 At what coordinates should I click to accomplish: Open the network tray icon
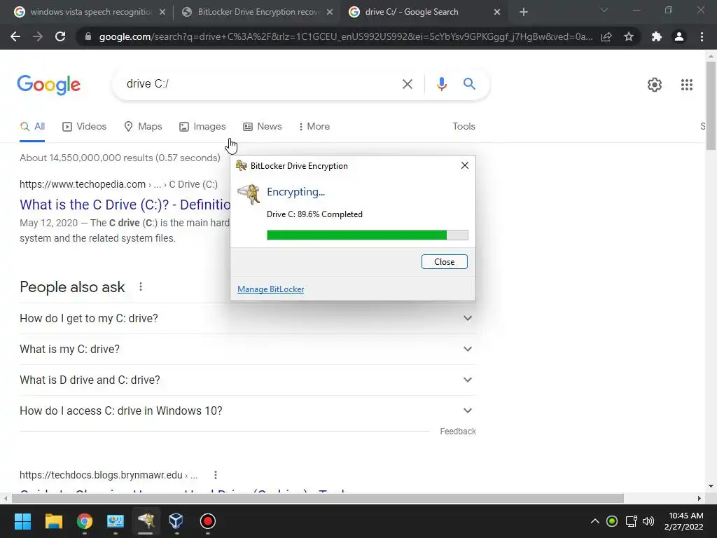[631, 521]
